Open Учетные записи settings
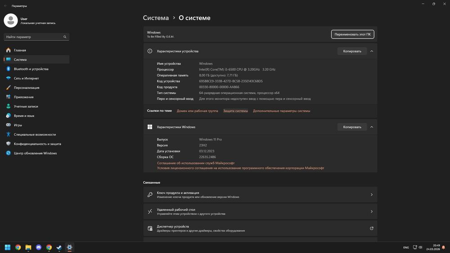The width and height of the screenshot is (450, 253). (x=26, y=107)
